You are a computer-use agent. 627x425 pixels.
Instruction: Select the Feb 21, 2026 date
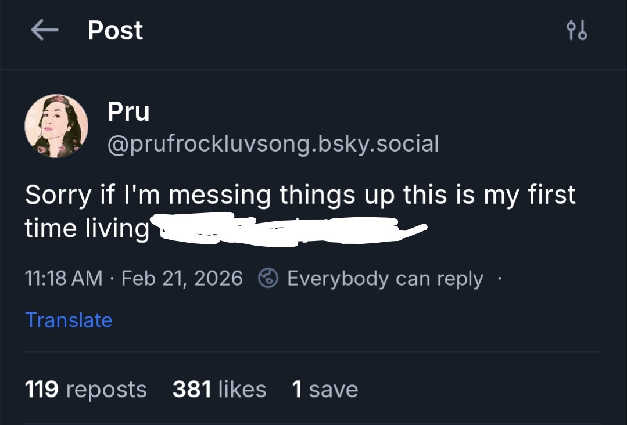point(182,279)
